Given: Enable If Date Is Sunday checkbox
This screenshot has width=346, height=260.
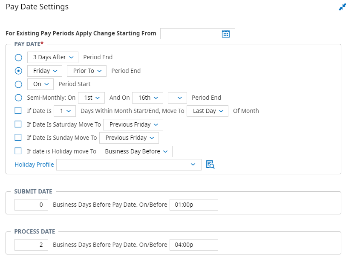Looking at the screenshot, I should (x=18, y=137).
